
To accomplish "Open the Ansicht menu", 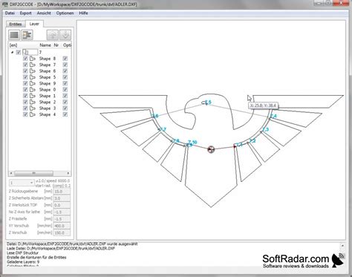I will point(44,13).
